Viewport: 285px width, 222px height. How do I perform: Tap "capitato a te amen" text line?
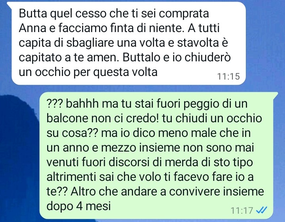tap(125, 57)
